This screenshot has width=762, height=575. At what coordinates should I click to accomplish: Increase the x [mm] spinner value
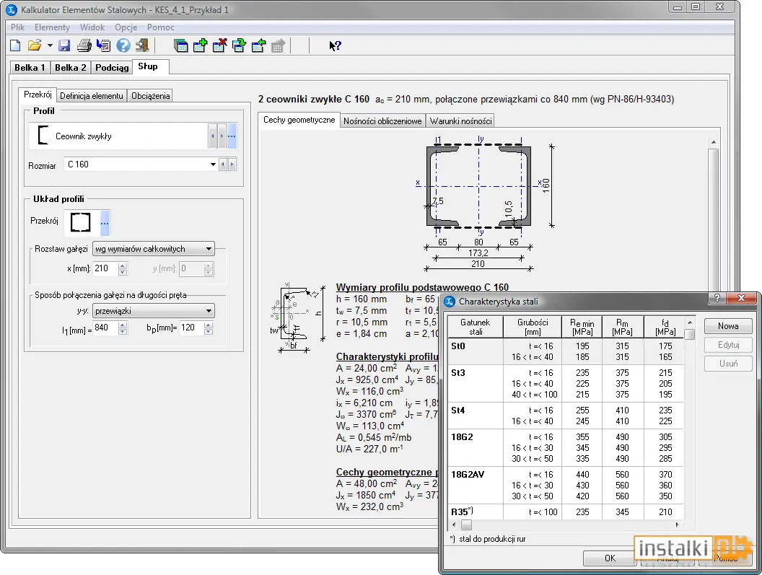pos(123,265)
